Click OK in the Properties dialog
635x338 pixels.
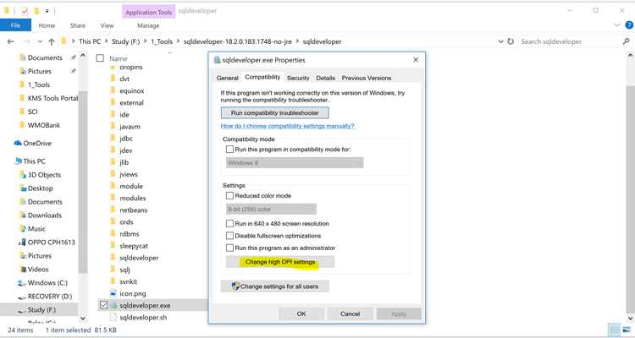tap(301, 313)
